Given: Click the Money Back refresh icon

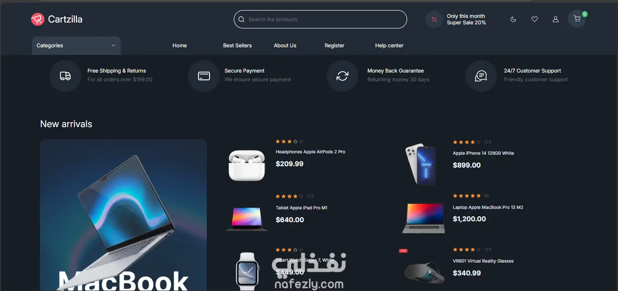Looking at the screenshot, I should pos(342,76).
